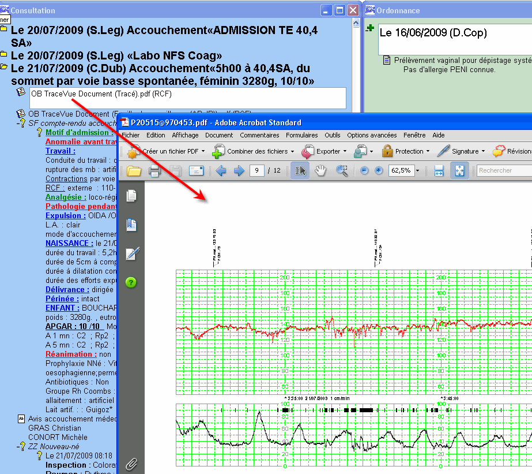Open the Pages navigation panel
This screenshot has width=532, height=474.
tap(131, 196)
